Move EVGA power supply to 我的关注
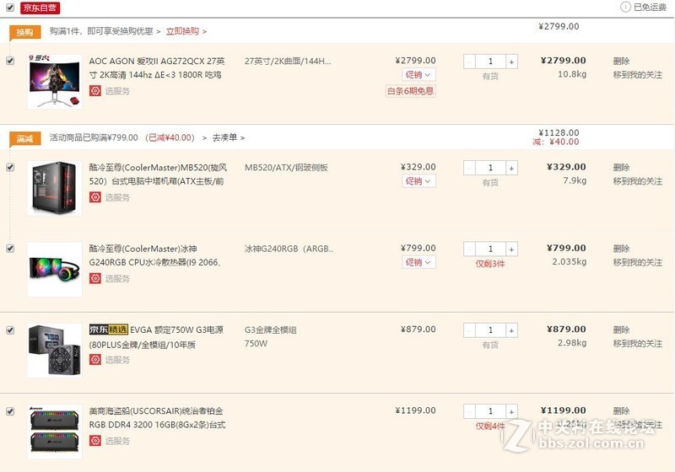 point(638,344)
